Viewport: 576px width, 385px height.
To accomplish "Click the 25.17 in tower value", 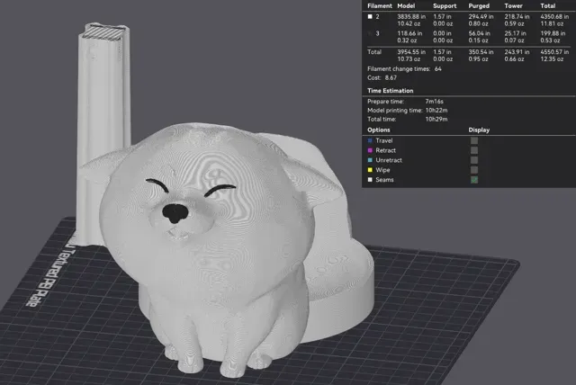I will coord(515,33).
